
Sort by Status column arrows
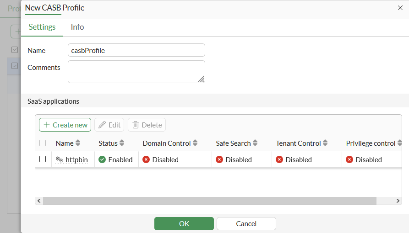pos(122,143)
